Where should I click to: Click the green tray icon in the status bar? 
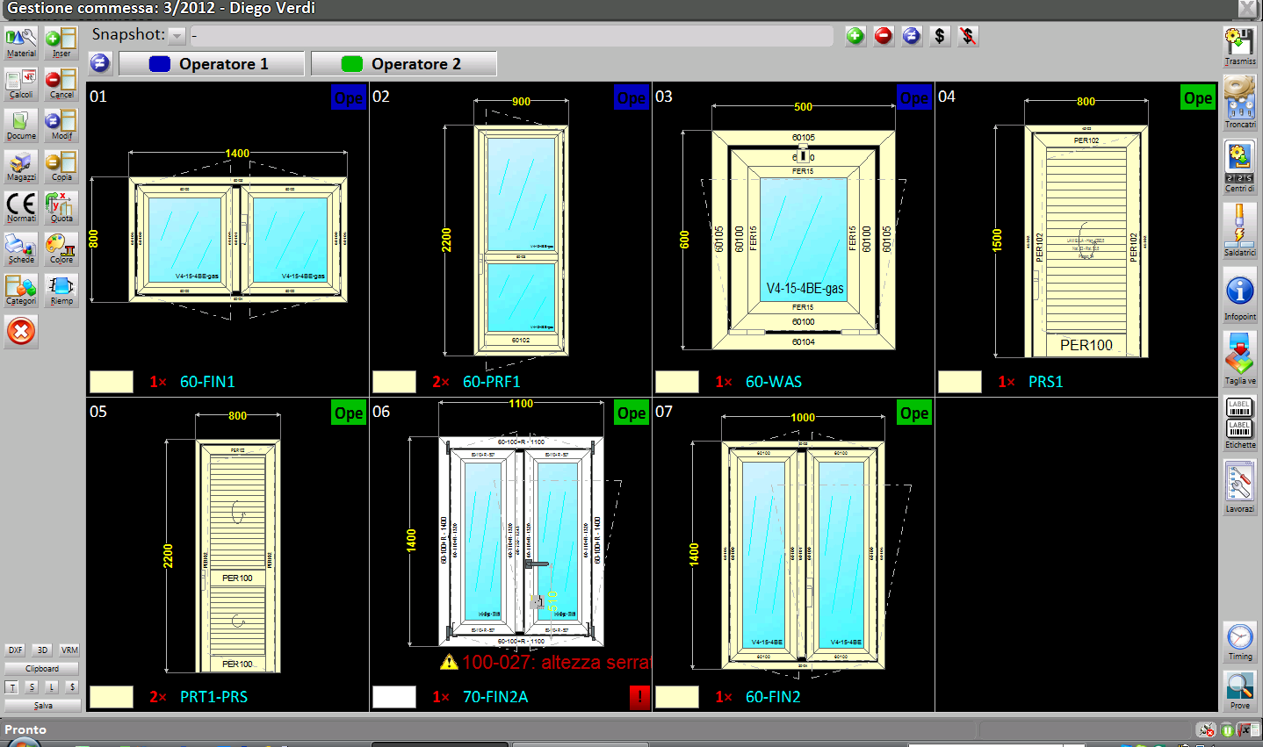(1227, 729)
